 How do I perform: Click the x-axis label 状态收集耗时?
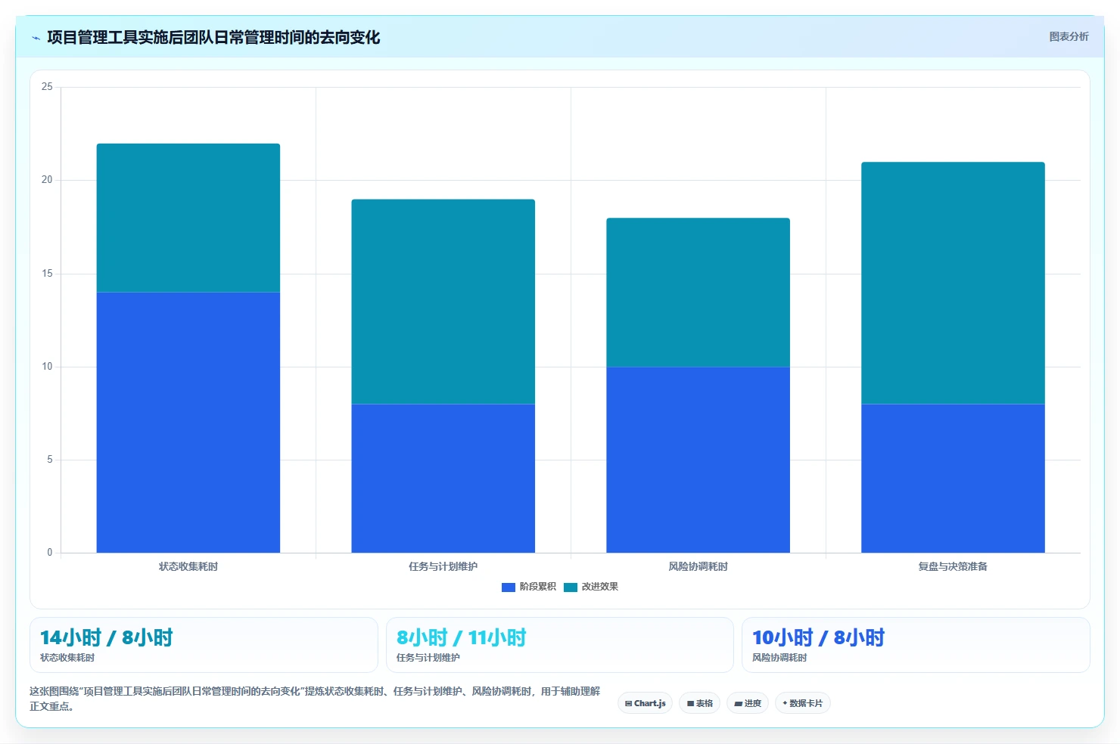(188, 566)
